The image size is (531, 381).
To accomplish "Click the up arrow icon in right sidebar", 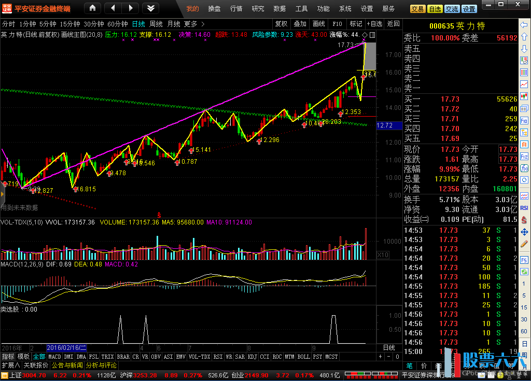I will pos(524,37).
